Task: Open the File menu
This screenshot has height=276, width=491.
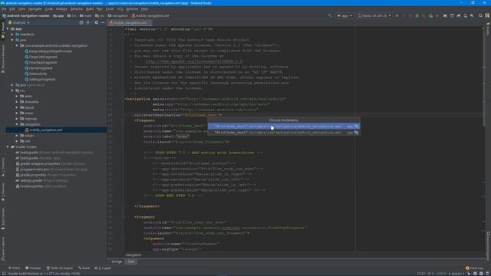Action: point(4,9)
